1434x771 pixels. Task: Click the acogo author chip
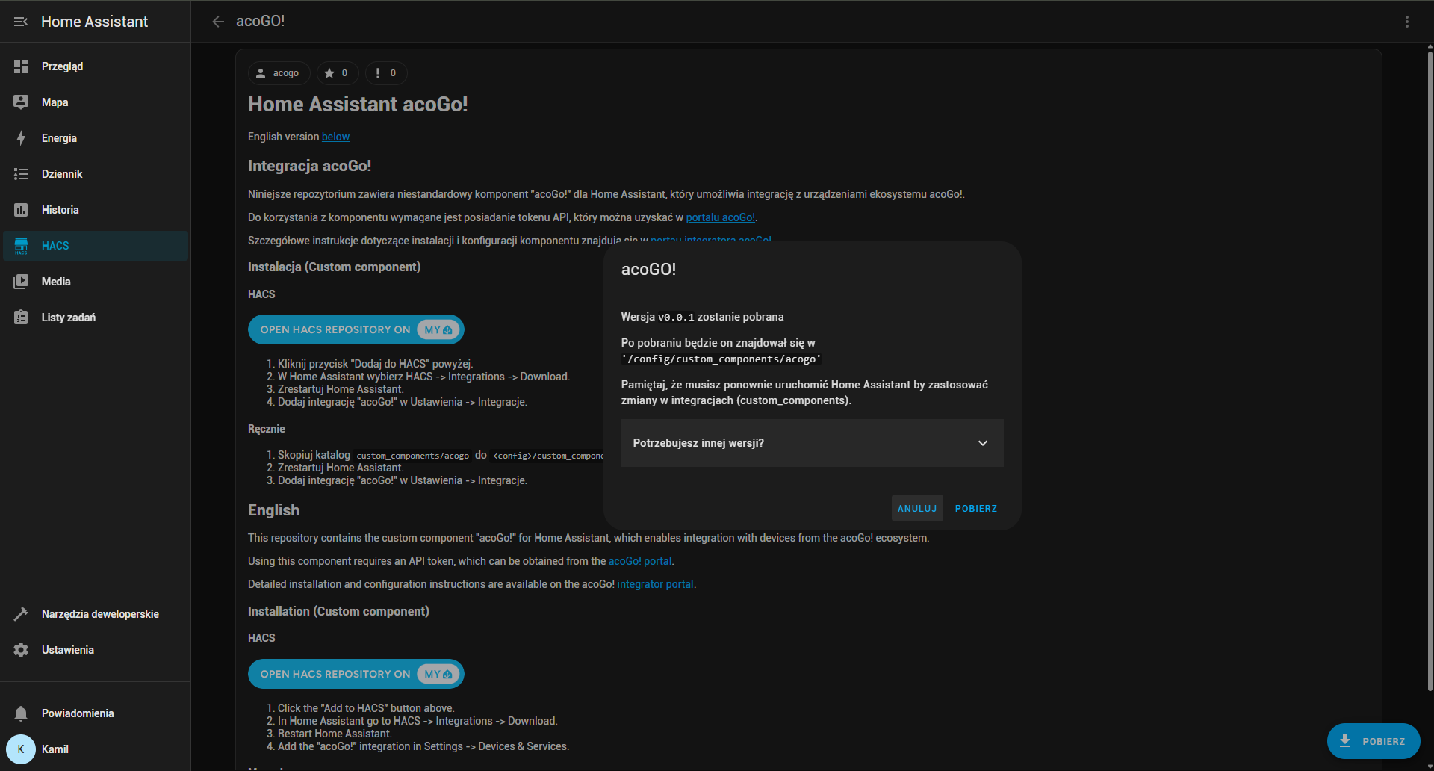(279, 73)
